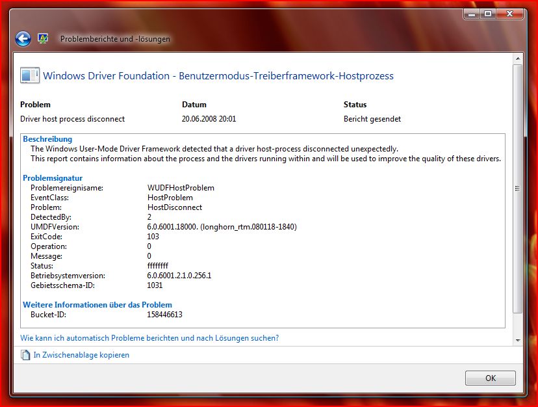This screenshot has width=538, height=407.
Task: Click the Problem column header
Action: 35,105
